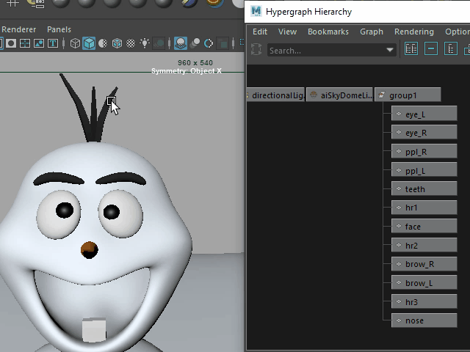Viewport: 470px width, 352px height.
Task: Open the Panels viewport menu
Action: 59,29
